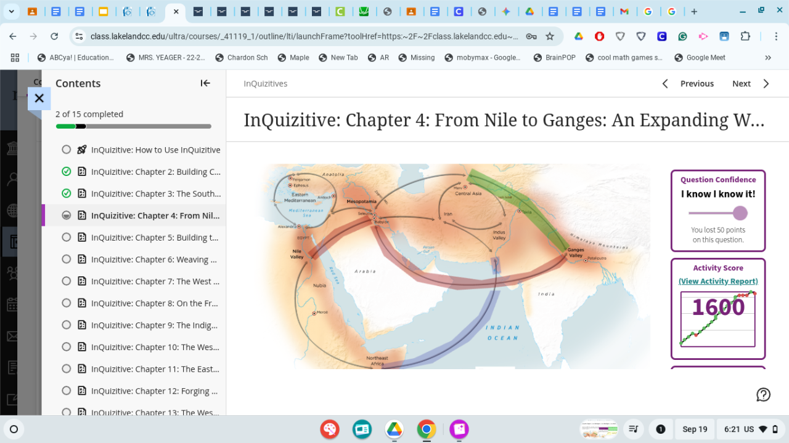Open View Activity Report link
This screenshot has width=789, height=443.
tap(718, 281)
